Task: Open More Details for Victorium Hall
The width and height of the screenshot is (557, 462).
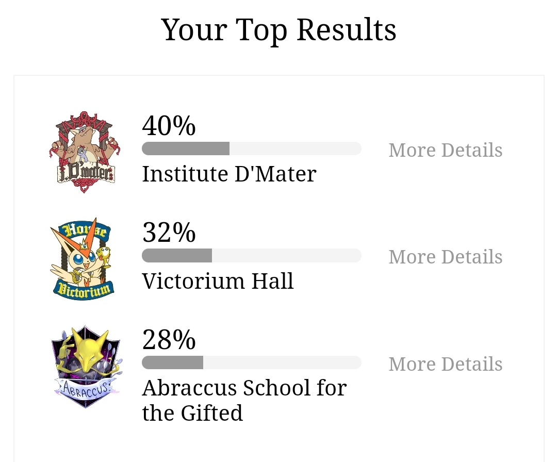Action: point(446,257)
